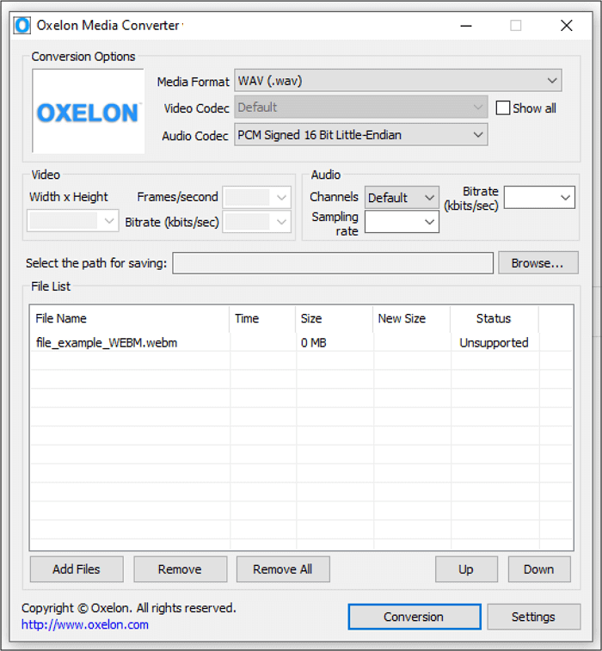This screenshot has width=602, height=651.
Task: Click the File Name column header
Action: click(x=130, y=318)
